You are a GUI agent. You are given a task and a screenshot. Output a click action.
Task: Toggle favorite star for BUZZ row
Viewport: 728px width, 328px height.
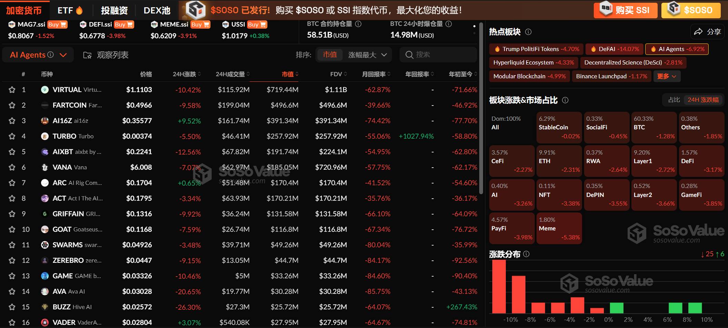coord(12,307)
